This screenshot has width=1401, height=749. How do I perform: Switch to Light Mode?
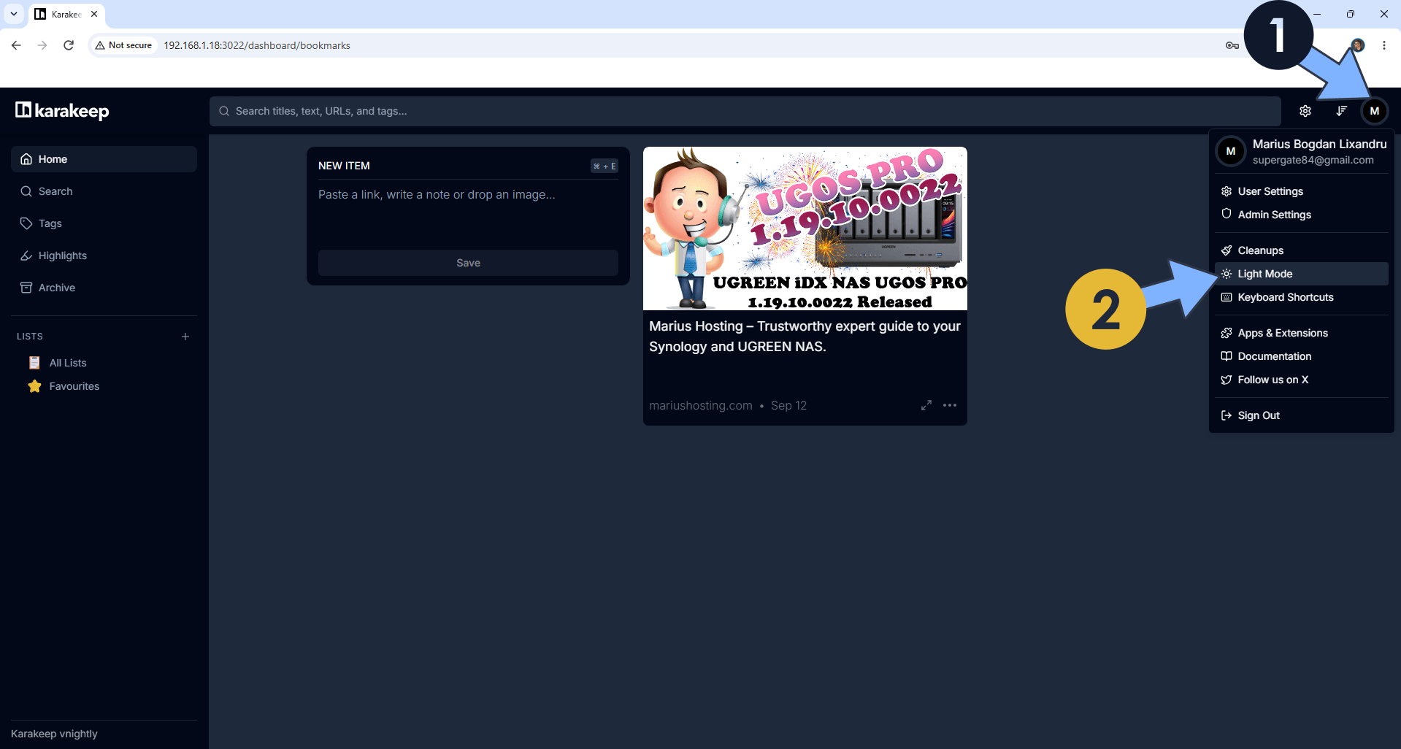1302,274
